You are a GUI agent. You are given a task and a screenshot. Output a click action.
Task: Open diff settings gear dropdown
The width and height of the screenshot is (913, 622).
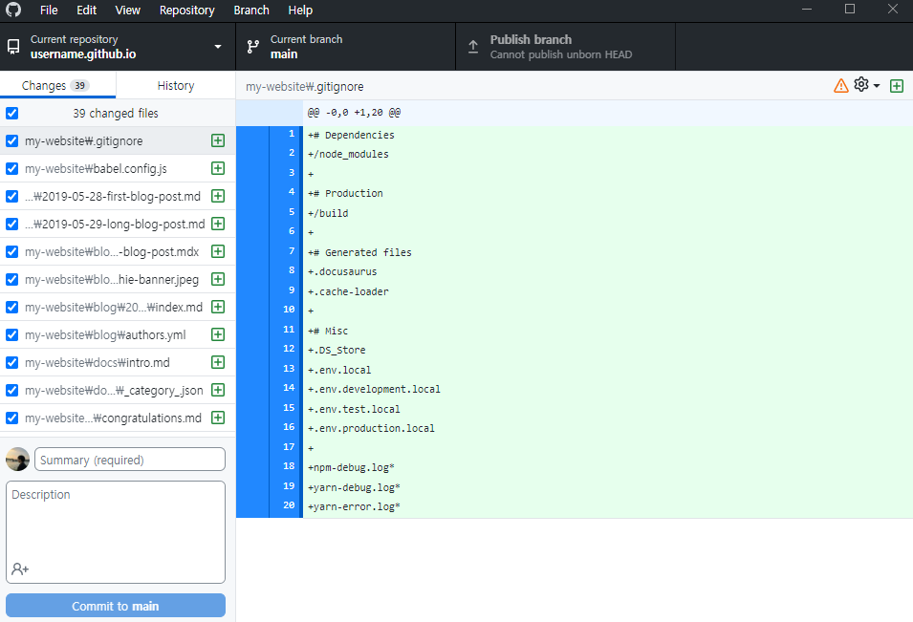click(x=866, y=85)
